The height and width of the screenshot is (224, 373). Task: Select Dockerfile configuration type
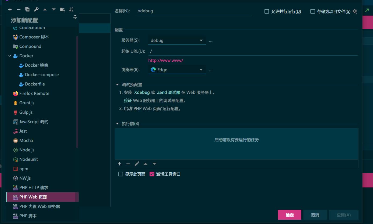[x=42, y=84]
